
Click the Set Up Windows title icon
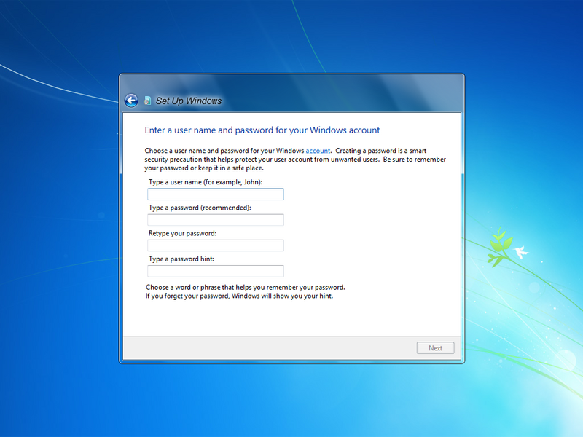click(148, 101)
